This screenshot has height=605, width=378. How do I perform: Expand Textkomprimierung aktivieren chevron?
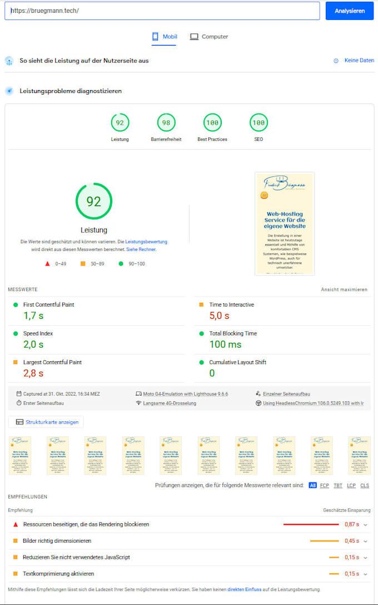point(365,574)
